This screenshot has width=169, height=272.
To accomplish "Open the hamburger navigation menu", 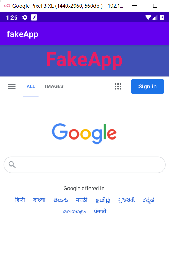I will [x=12, y=86].
